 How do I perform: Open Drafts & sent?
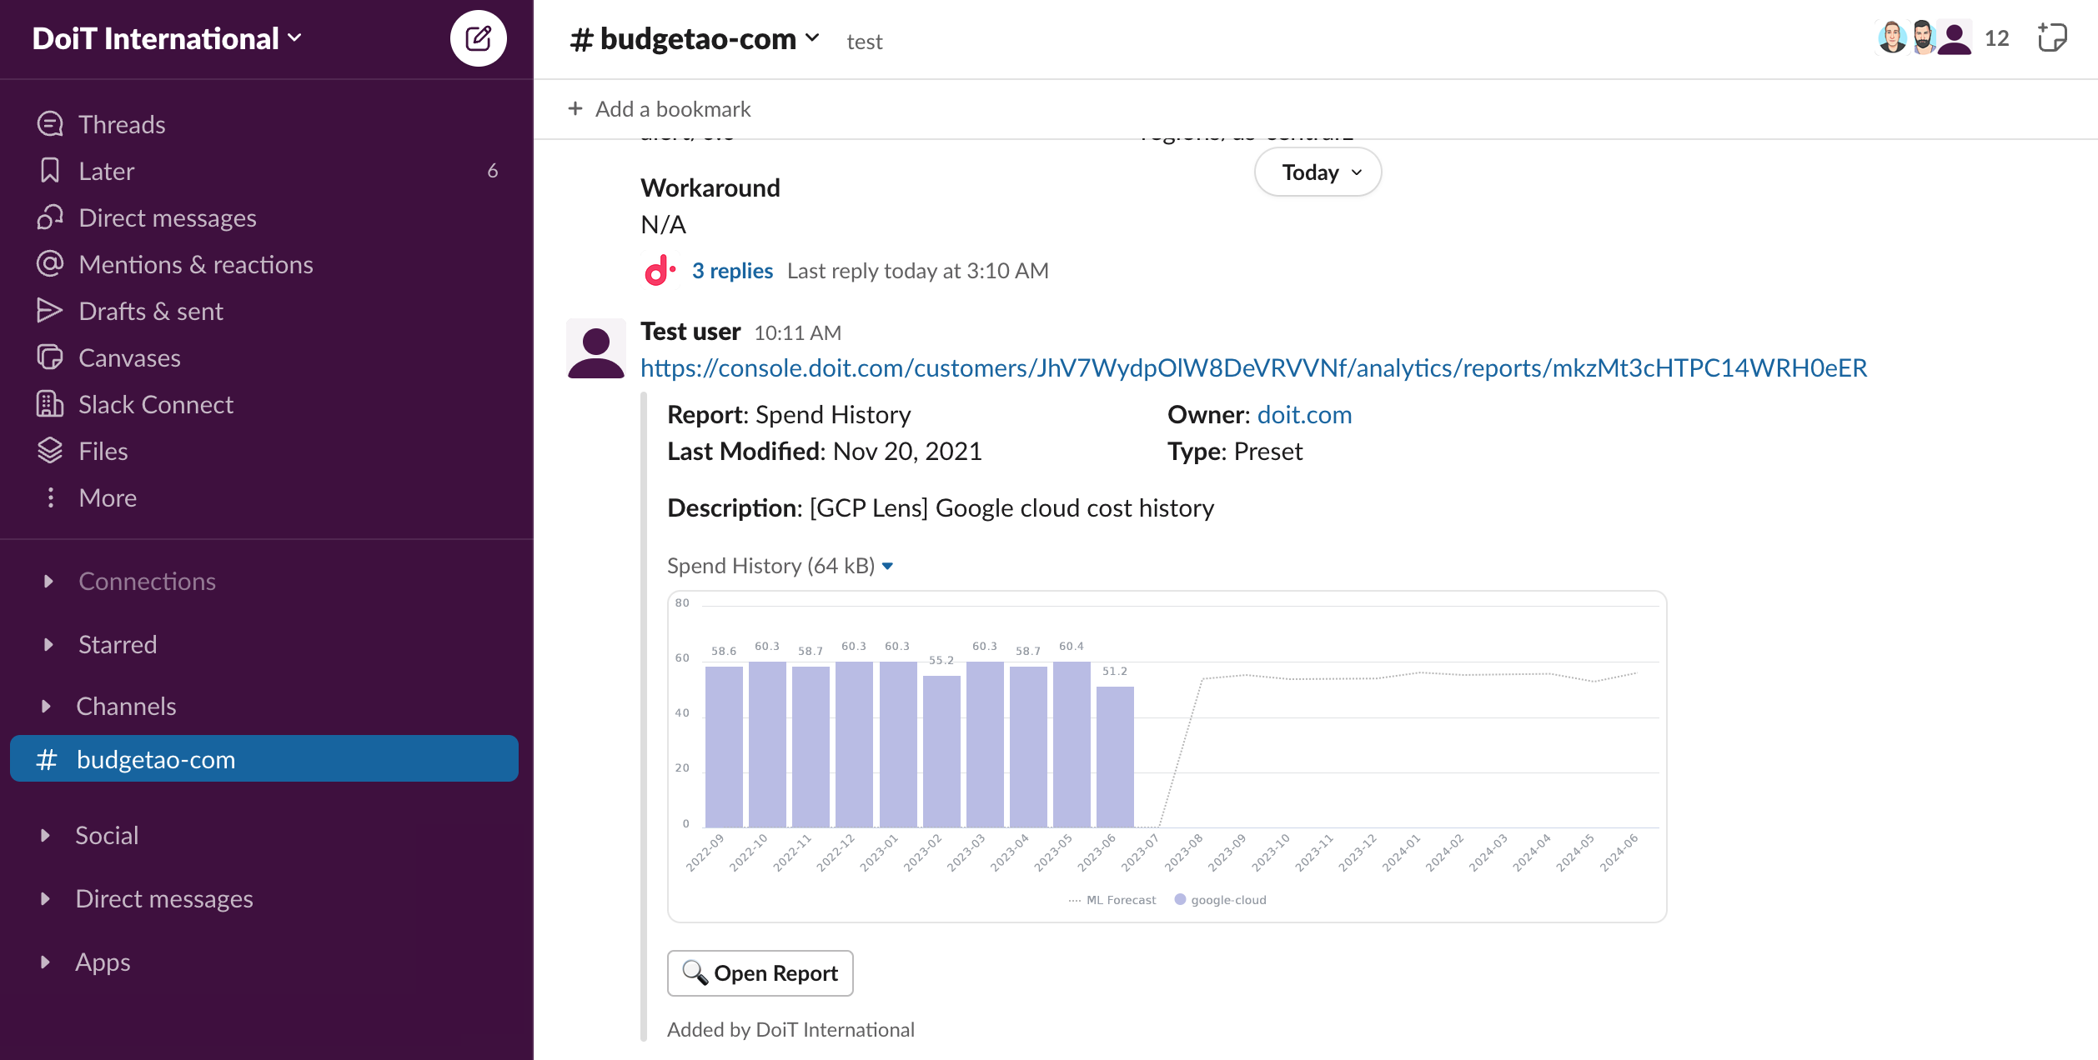(x=151, y=311)
